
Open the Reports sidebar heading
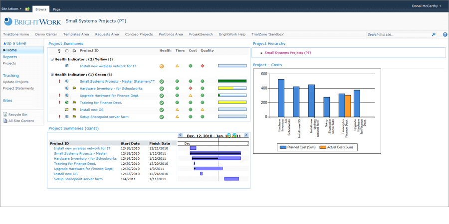click(x=10, y=57)
